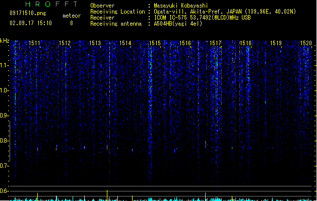317x201 pixels.
Task: Click the 1.1 frequency axis label
Action: coord(5,65)
